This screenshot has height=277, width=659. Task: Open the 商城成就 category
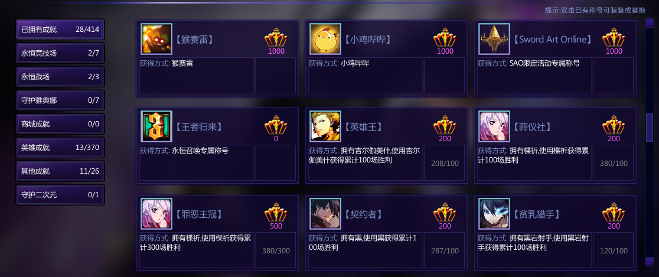click(x=60, y=124)
